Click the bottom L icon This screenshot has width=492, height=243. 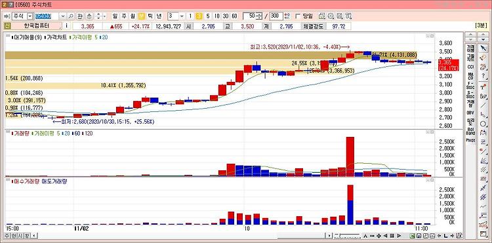tap(446, 236)
